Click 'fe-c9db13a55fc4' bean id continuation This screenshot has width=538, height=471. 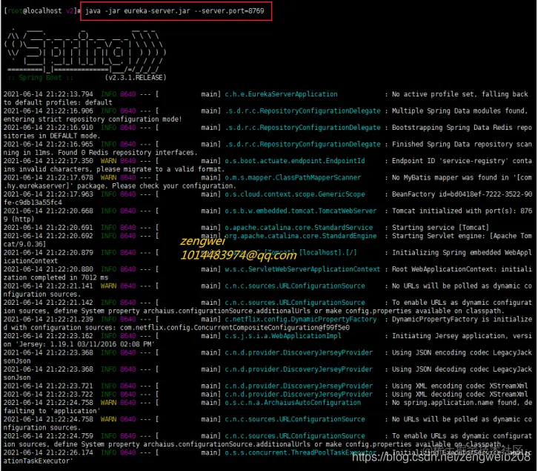33,202
